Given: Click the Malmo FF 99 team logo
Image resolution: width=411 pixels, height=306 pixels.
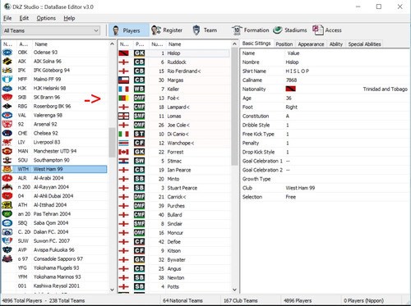Looking at the screenshot, I should click(7, 80).
